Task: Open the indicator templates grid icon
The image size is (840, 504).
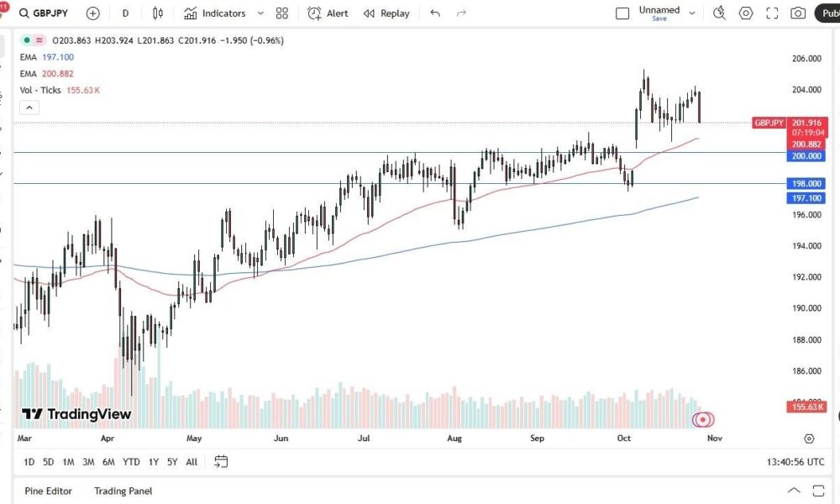Action: 282,13
